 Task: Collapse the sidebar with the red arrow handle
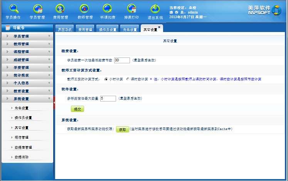[54, 103]
